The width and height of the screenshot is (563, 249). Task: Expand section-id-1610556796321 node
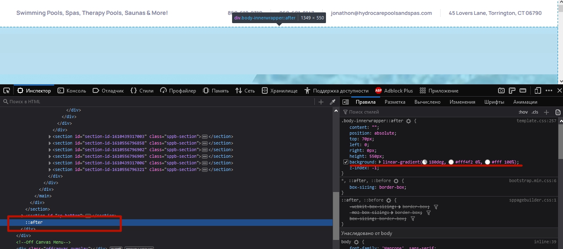[x=50, y=170]
